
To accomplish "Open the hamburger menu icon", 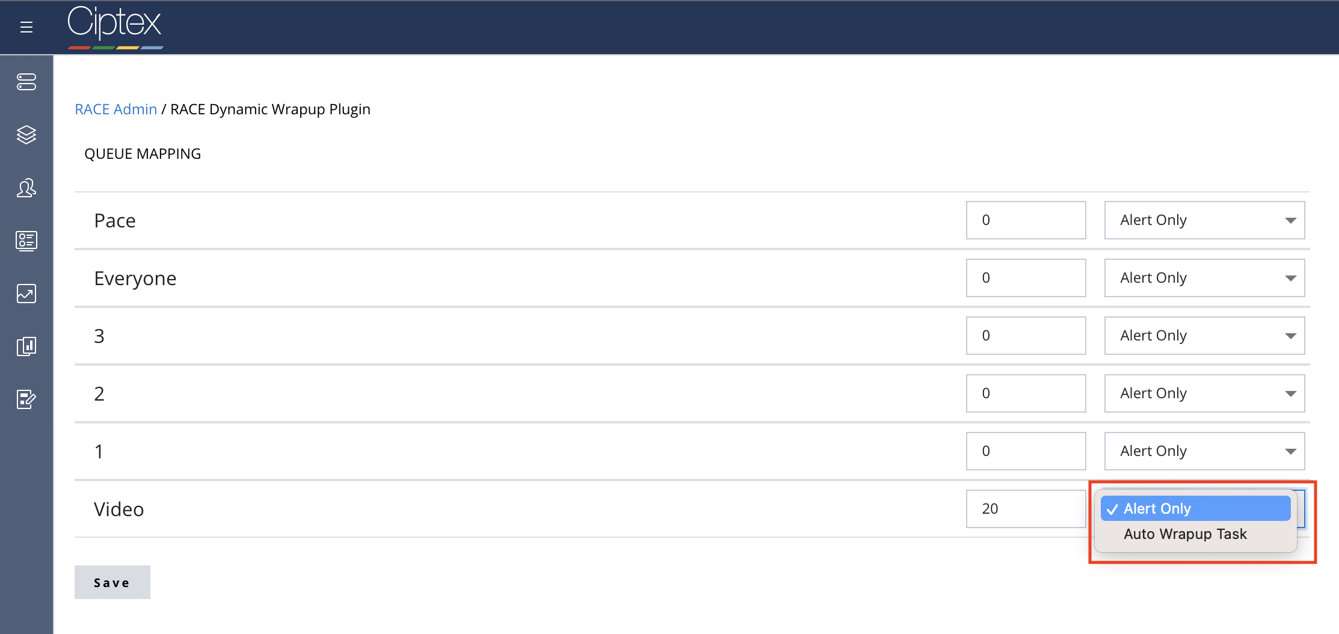I will (26, 27).
